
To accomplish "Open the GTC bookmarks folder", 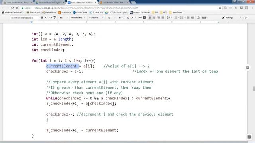I will (163, 12).
